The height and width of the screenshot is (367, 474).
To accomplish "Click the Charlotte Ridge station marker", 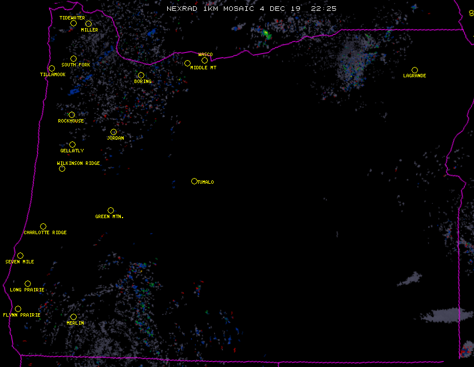I will click(43, 226).
